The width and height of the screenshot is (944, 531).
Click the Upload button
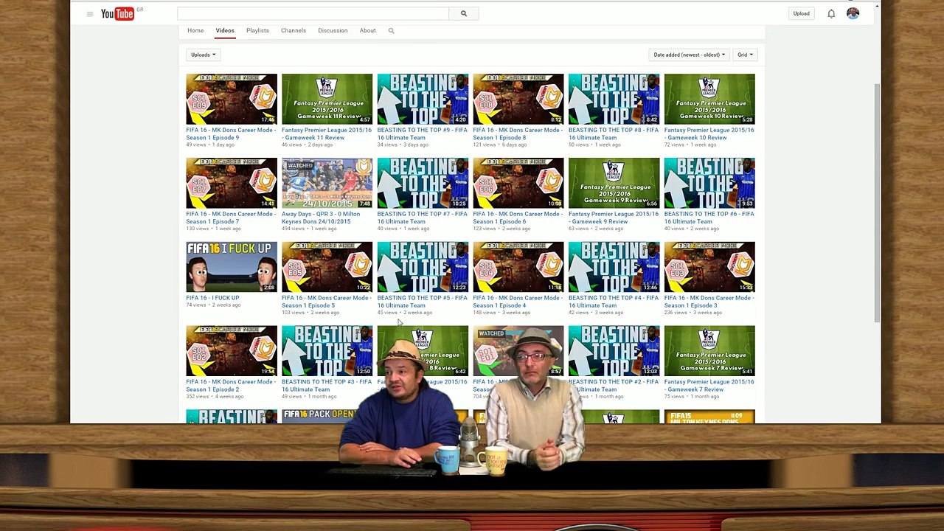(x=801, y=13)
